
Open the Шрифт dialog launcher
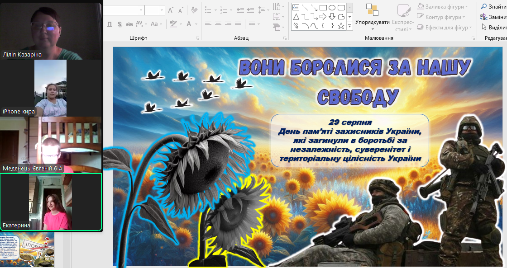click(197, 38)
